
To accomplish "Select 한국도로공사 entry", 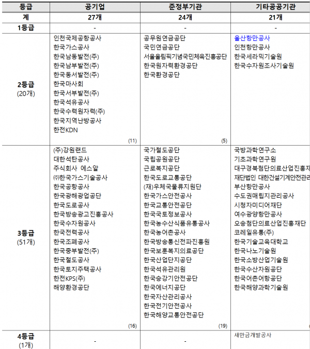I will (71, 205).
